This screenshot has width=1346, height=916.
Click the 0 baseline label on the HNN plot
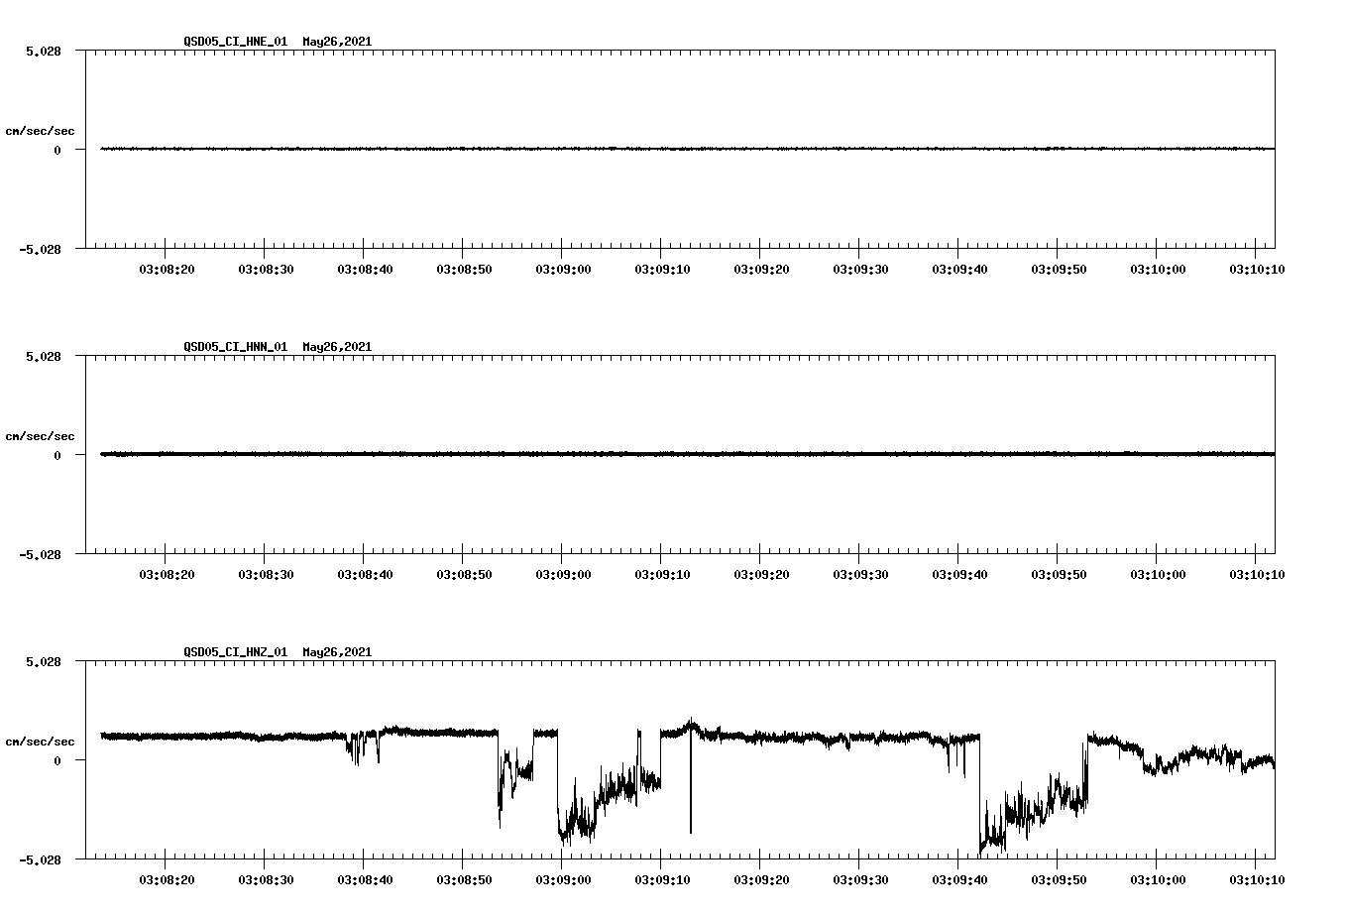tap(57, 456)
